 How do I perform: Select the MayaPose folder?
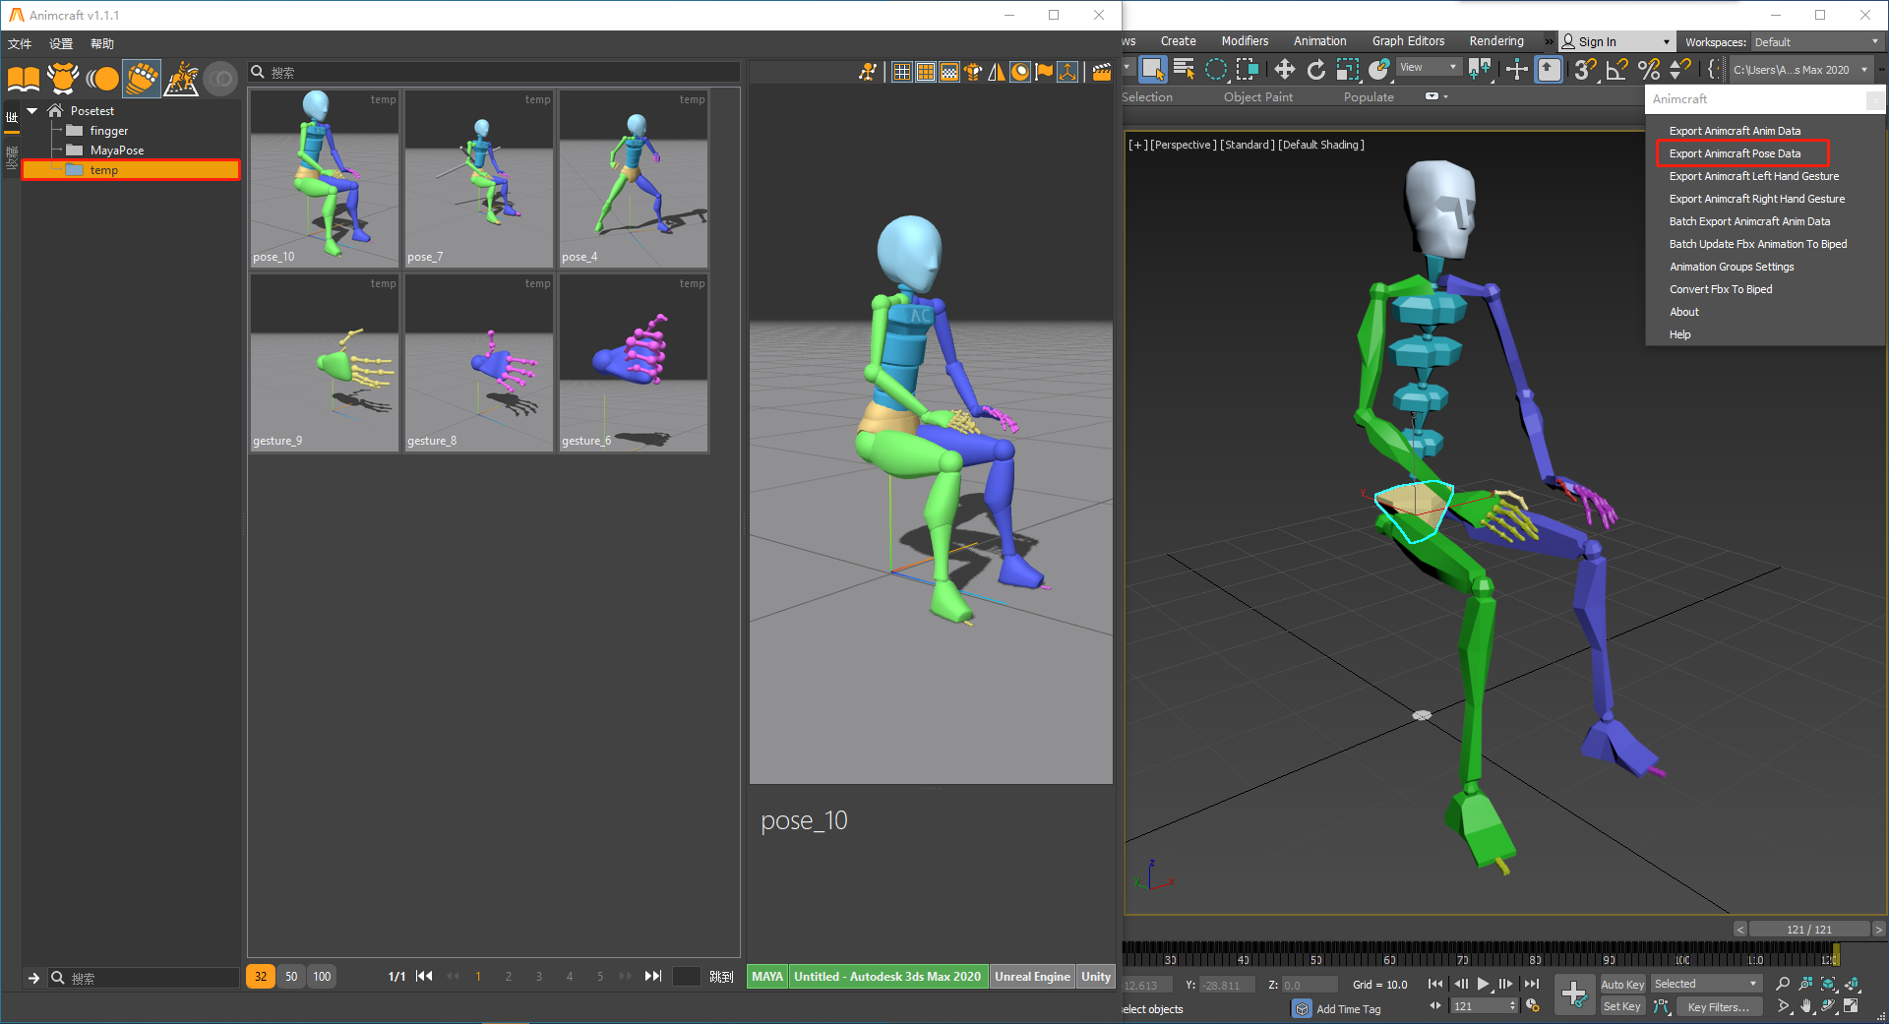(x=117, y=151)
